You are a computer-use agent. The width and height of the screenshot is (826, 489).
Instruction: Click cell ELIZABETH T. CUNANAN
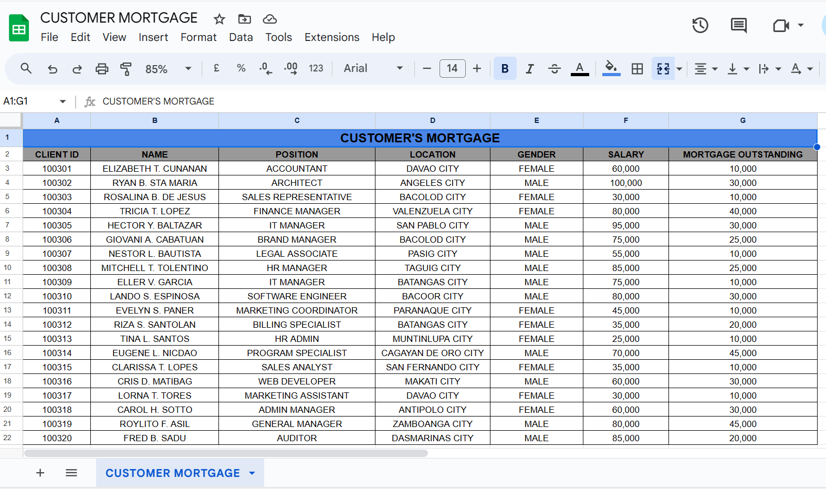[155, 169]
